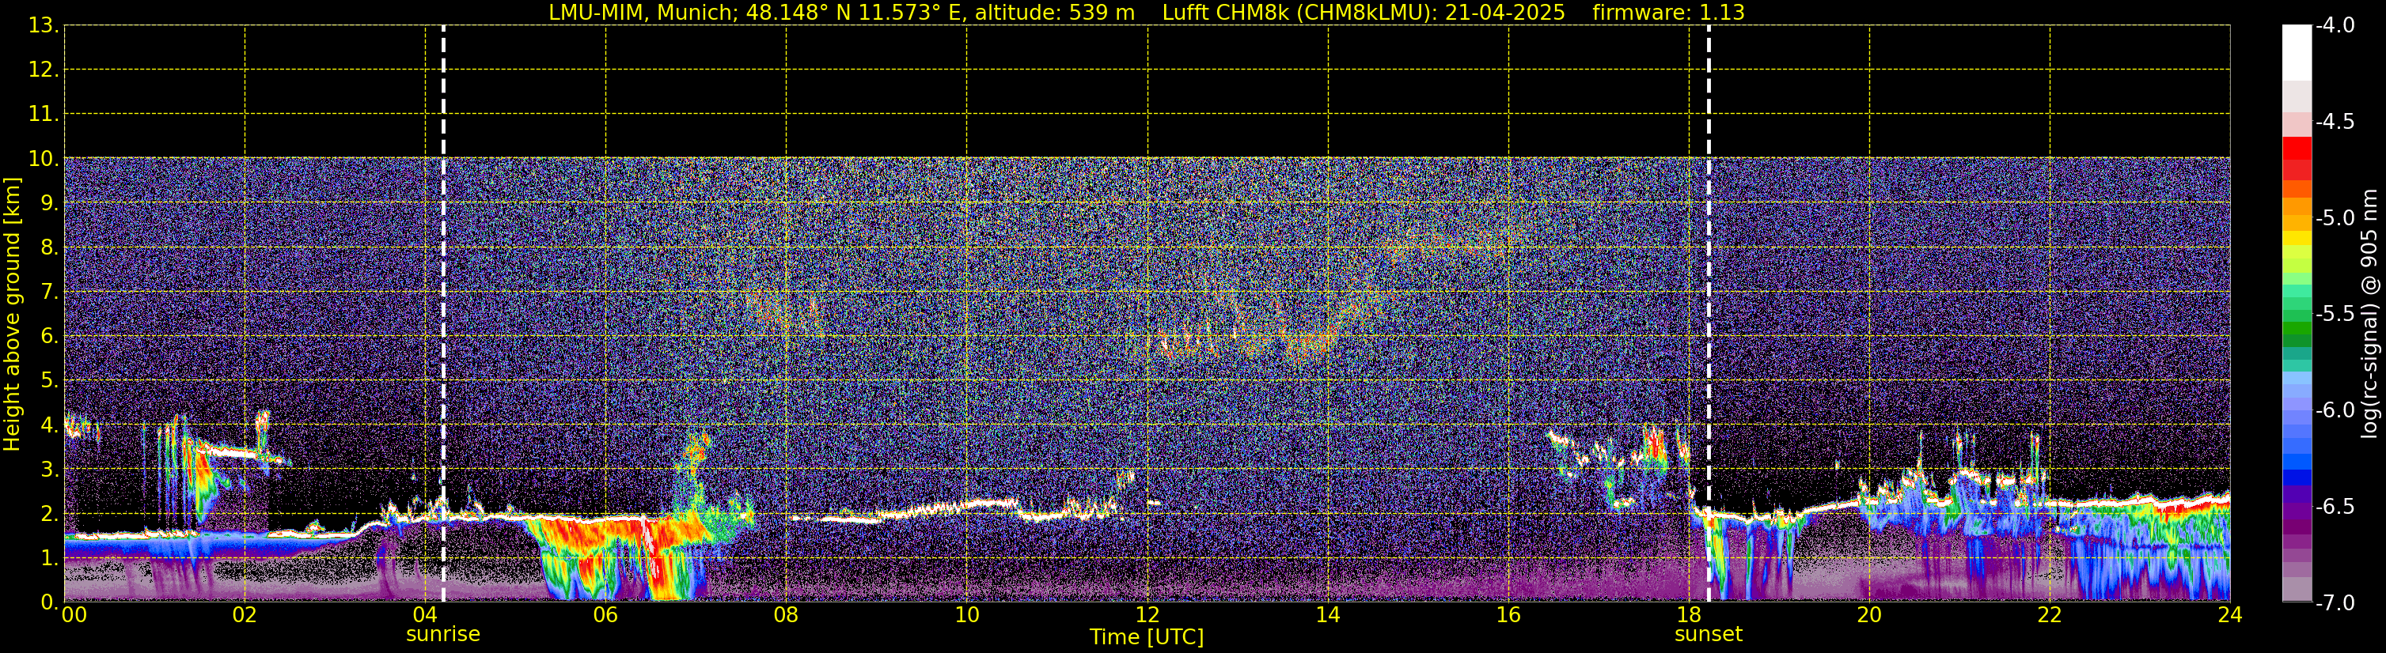
Task: Click the sunset dashed vertical line
Action: (x=1709, y=314)
